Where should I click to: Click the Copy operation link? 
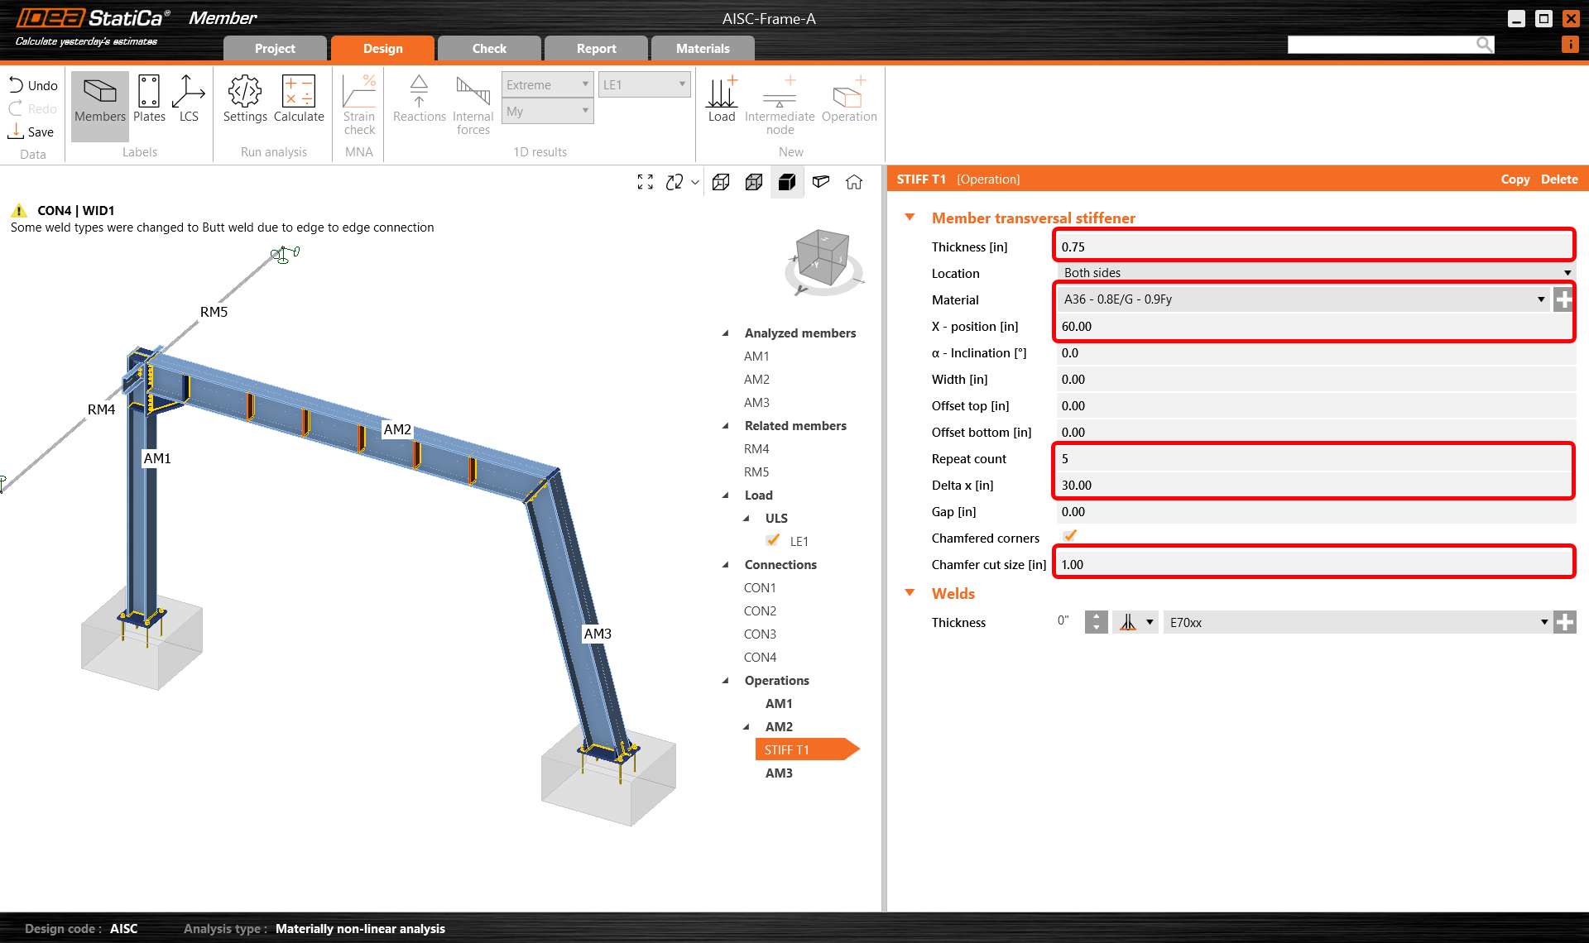(x=1515, y=180)
